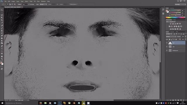The height and width of the screenshot is (105, 187).
Task: Hide the hair layer
Action: (x=167, y=43)
